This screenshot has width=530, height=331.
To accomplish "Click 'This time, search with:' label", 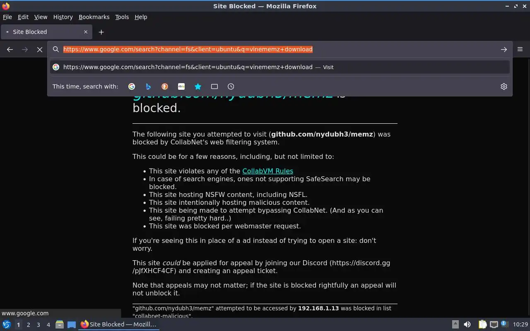I will tap(85, 86).
